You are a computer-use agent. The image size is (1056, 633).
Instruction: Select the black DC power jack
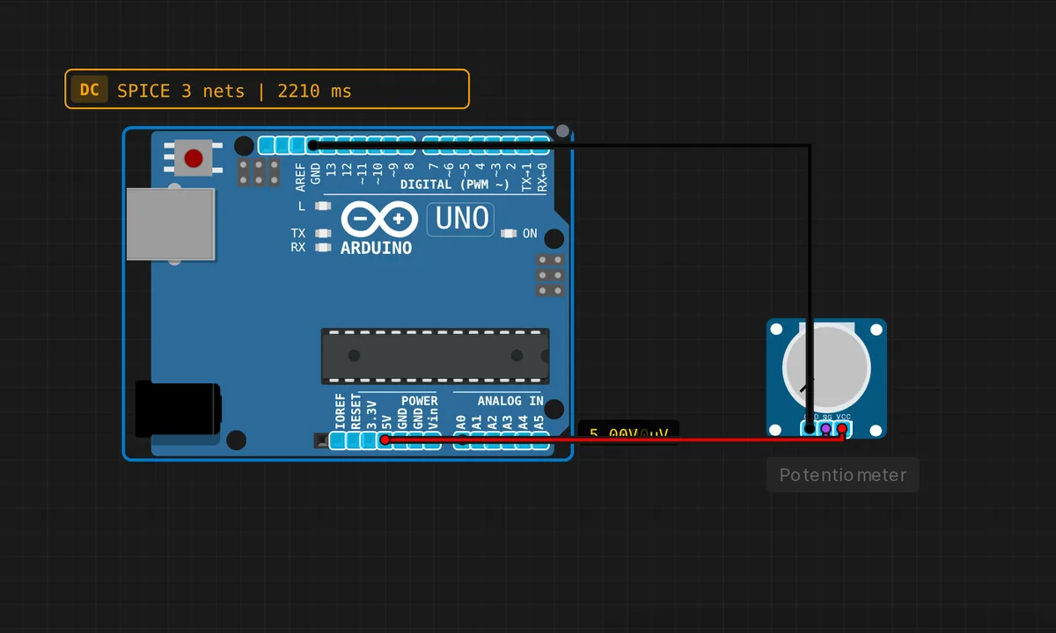179,409
